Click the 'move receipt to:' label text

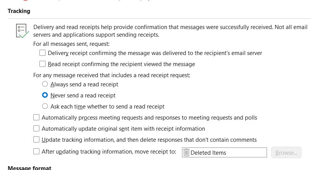click(163, 152)
